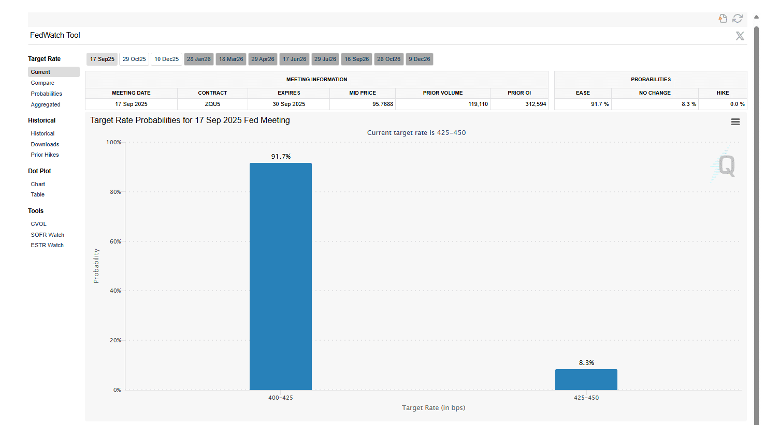Open the SOFR Watch tool
The height and width of the screenshot is (425, 779).
(x=47, y=235)
